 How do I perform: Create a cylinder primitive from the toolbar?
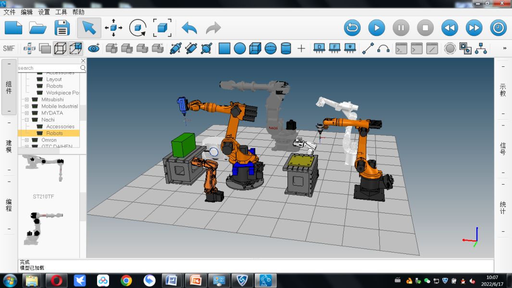(x=286, y=48)
